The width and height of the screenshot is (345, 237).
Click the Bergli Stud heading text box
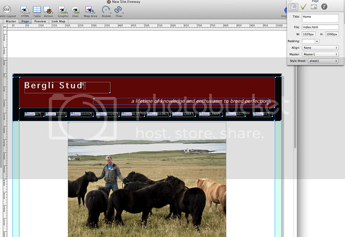point(67,87)
